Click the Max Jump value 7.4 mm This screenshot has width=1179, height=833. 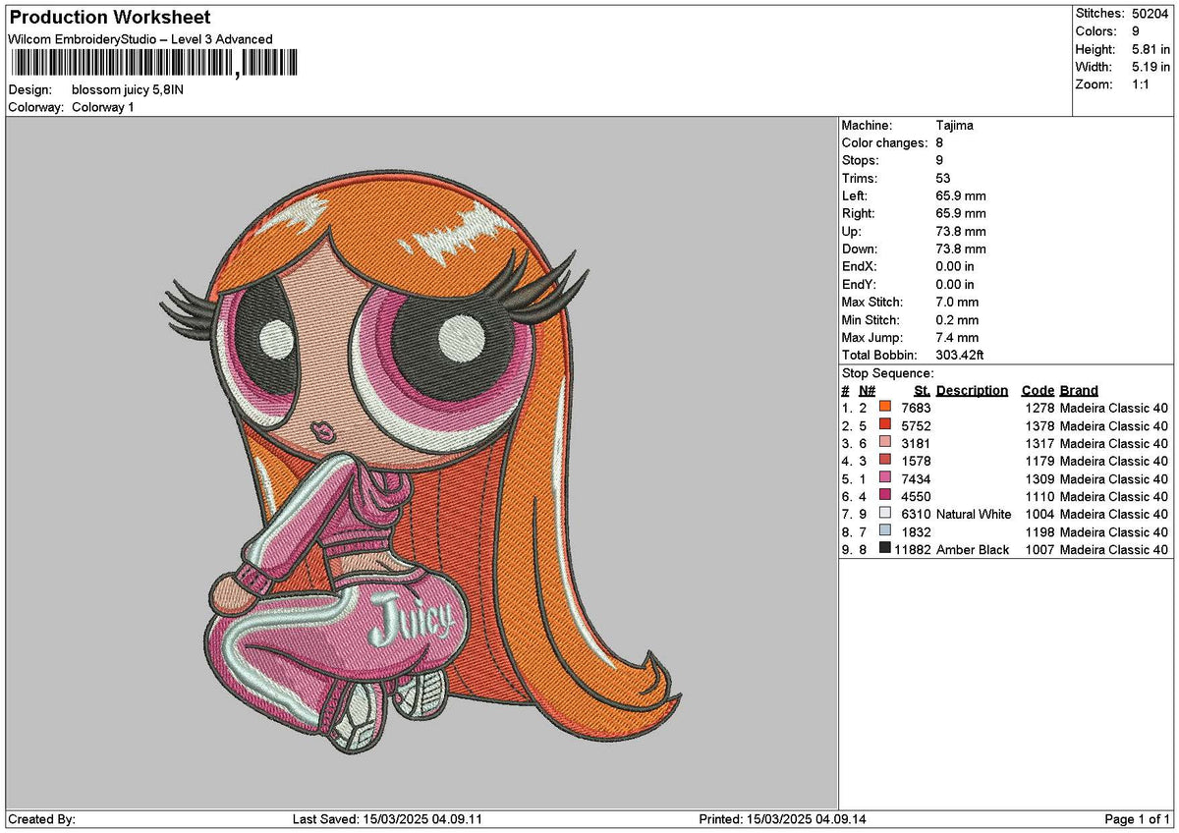[x=958, y=338]
